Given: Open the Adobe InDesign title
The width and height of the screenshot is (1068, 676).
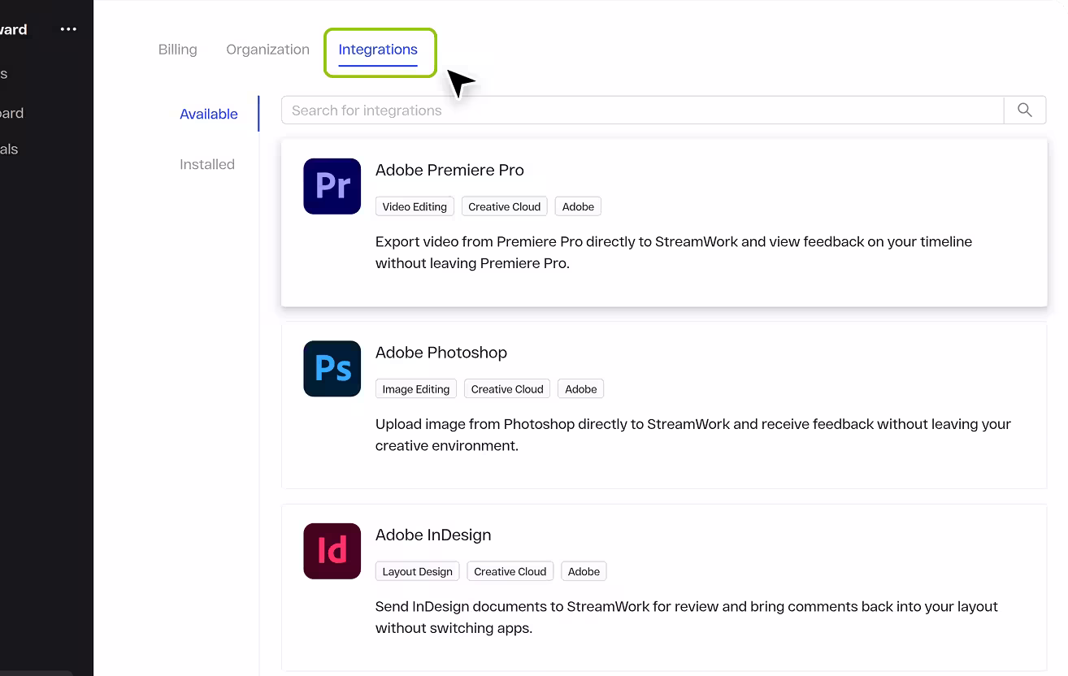Looking at the screenshot, I should tap(433, 535).
